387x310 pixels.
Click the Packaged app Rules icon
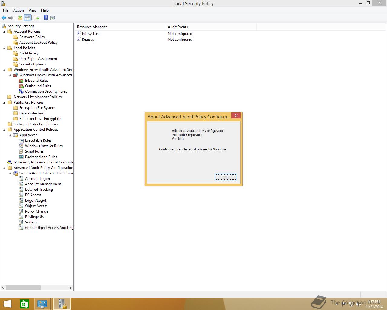click(21, 157)
